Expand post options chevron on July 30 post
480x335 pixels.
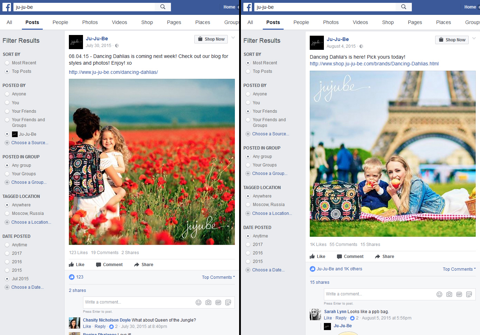(233, 37)
